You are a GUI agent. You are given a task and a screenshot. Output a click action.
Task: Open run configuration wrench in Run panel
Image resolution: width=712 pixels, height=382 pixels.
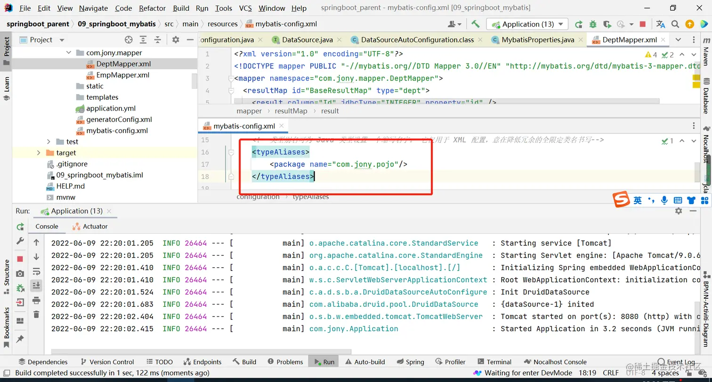[x=20, y=241]
